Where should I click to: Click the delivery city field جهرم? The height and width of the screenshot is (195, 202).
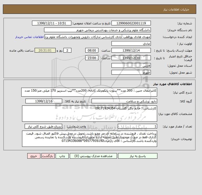click(x=131, y=72)
